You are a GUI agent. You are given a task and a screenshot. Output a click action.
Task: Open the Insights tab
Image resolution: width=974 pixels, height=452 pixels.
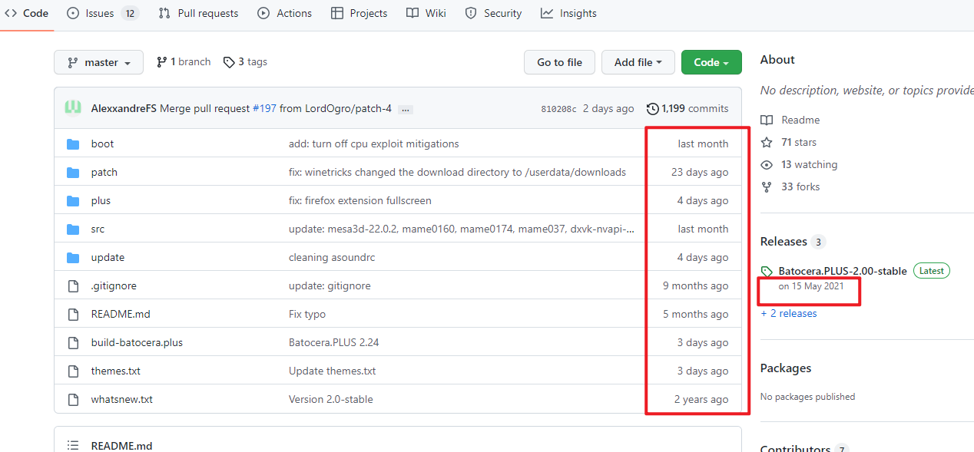pos(568,13)
